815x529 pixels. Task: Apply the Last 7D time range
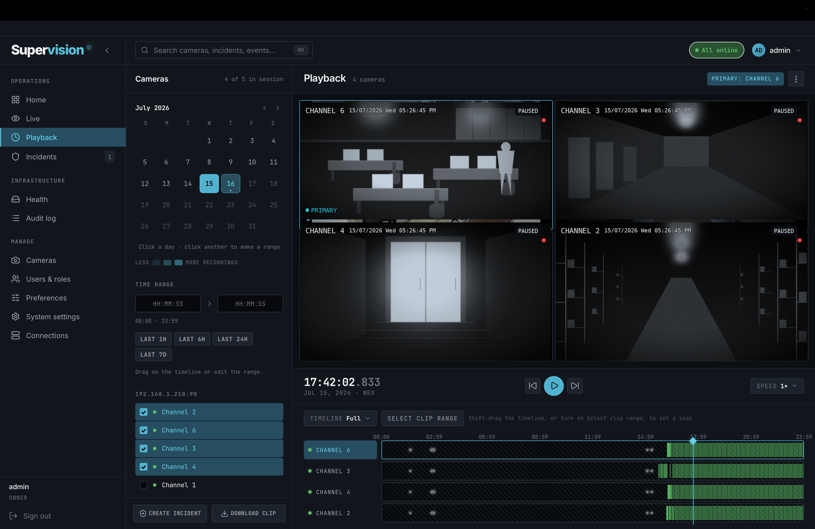point(153,354)
